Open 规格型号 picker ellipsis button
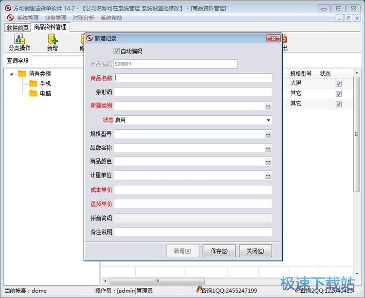 click(x=268, y=134)
